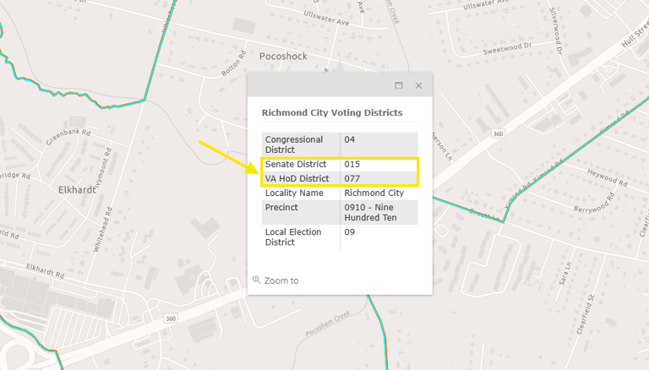Click the Route 360 shield near Kimrod Rd
Viewport: 649px width, 370px height.
(x=499, y=133)
